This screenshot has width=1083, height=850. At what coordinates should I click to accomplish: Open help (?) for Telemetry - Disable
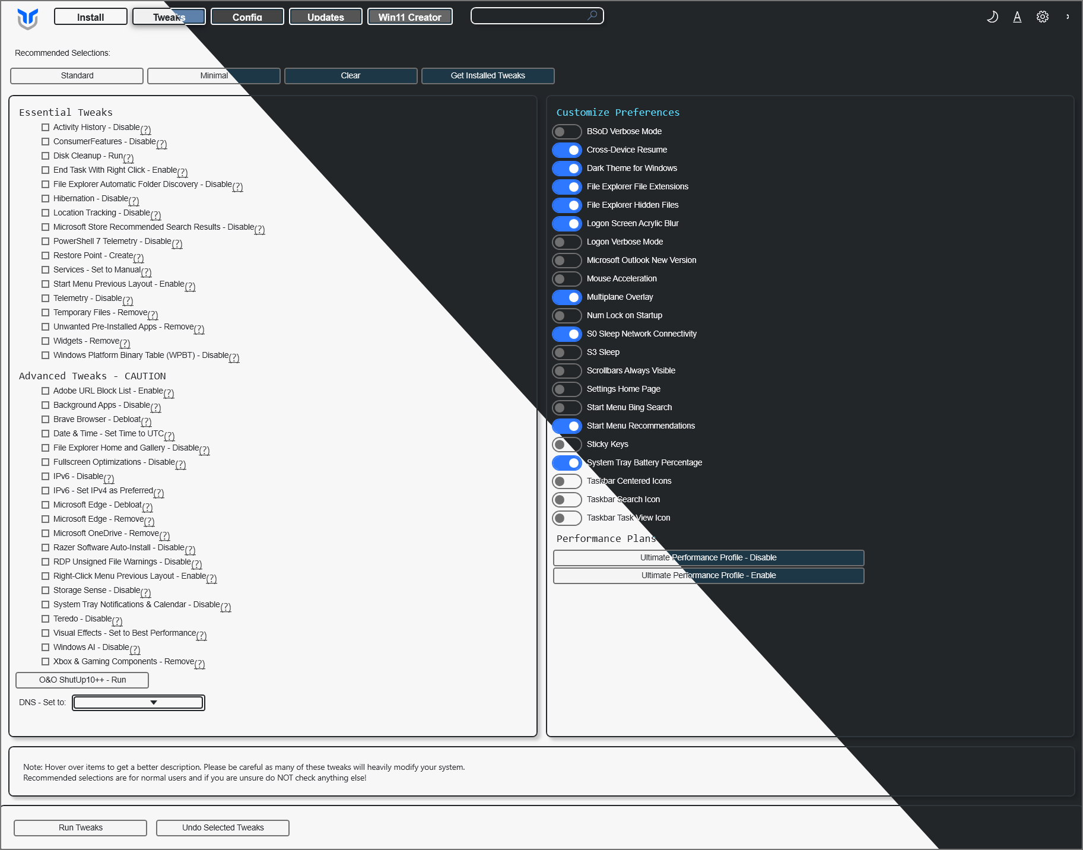pyautogui.click(x=128, y=300)
